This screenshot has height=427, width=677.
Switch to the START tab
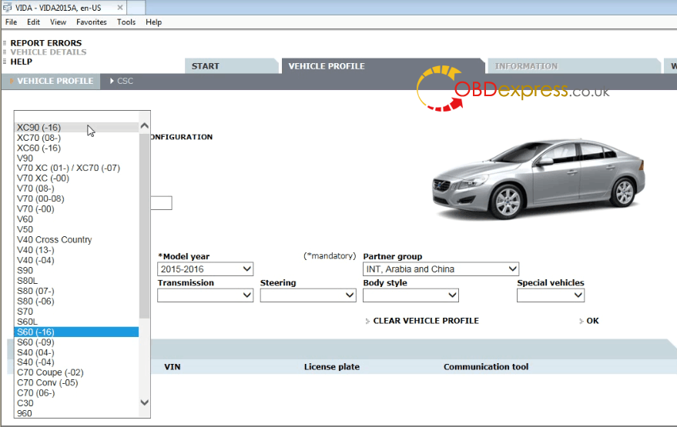(x=231, y=66)
